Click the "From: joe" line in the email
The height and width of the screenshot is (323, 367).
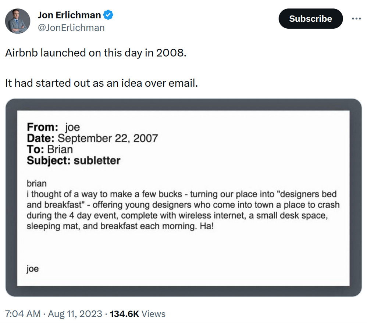pyautogui.click(x=53, y=128)
